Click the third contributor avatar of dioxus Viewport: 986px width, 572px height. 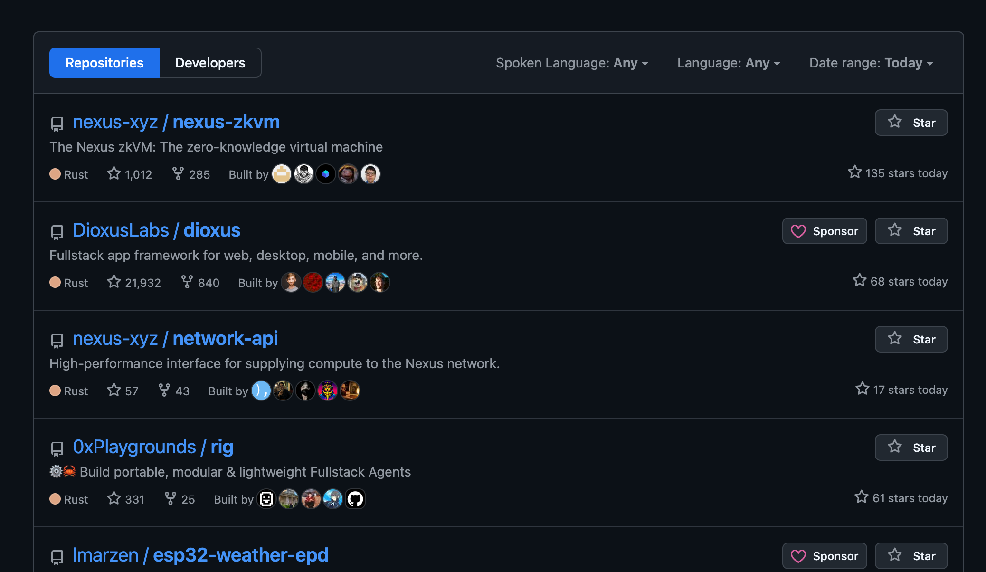coord(335,283)
